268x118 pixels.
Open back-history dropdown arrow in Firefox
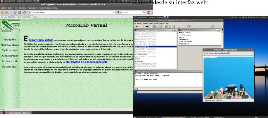(x=11, y=12)
